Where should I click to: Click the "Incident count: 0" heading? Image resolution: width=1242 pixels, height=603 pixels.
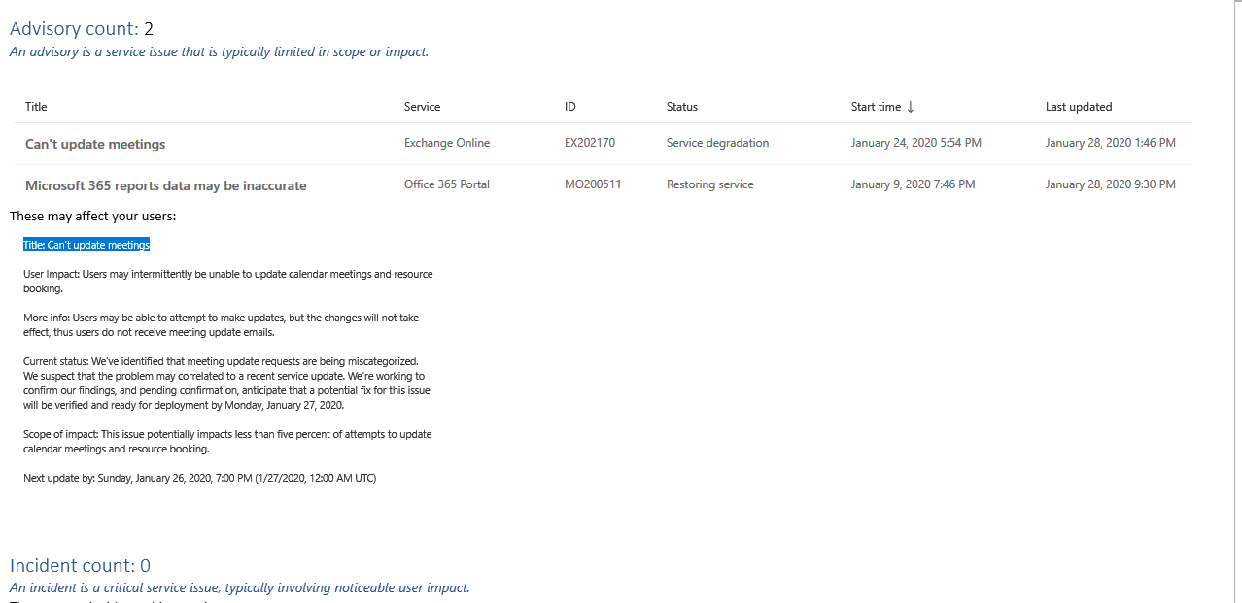tap(80, 565)
